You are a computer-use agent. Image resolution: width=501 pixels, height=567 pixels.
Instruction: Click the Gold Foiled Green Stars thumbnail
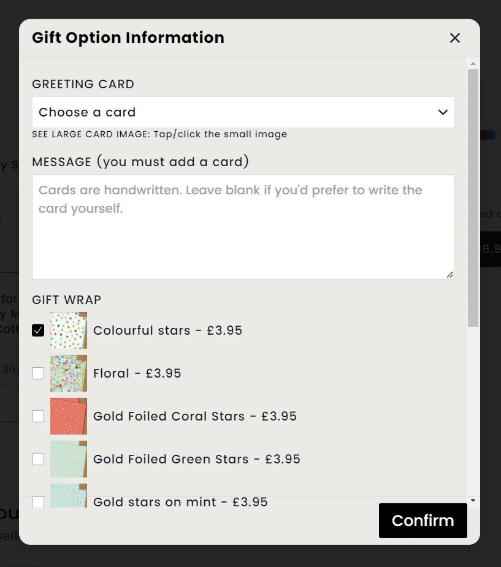click(69, 459)
